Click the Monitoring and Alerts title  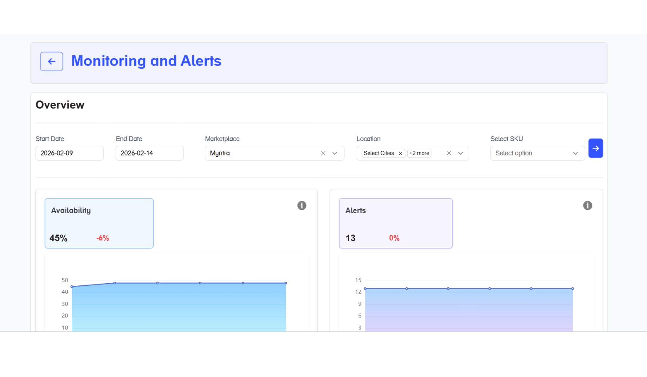146,61
